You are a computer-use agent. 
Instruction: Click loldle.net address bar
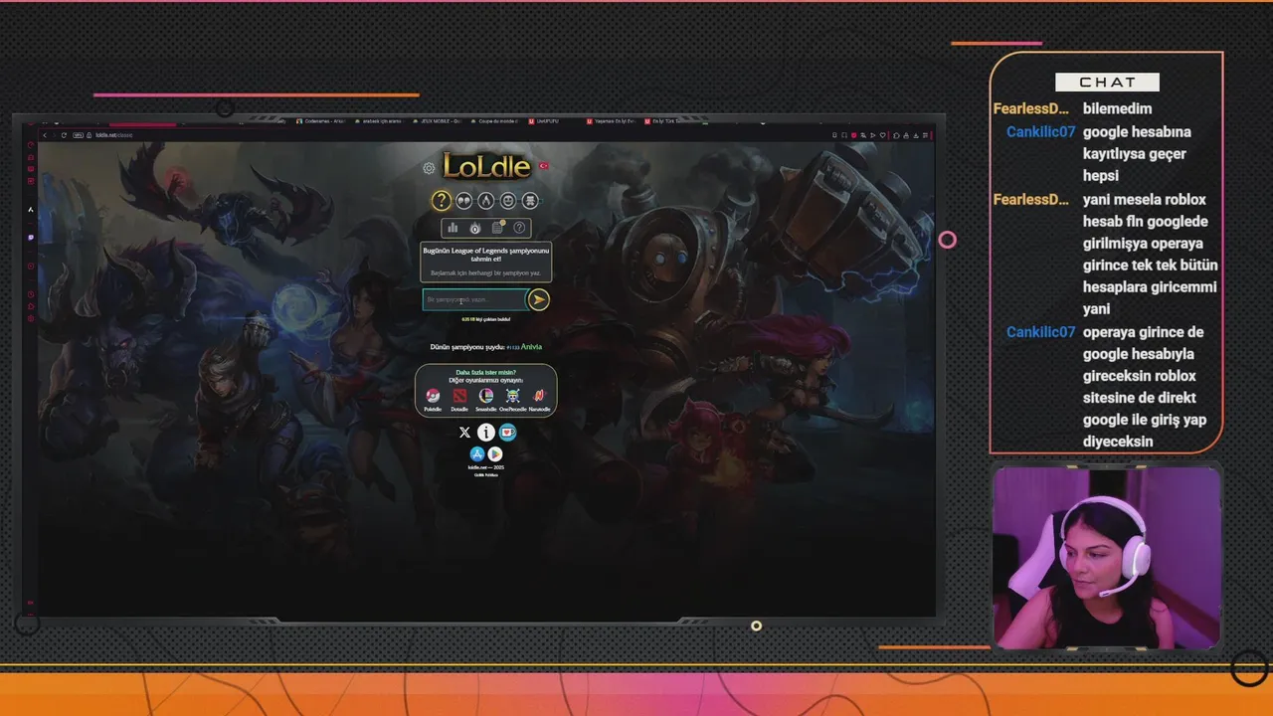(114, 135)
